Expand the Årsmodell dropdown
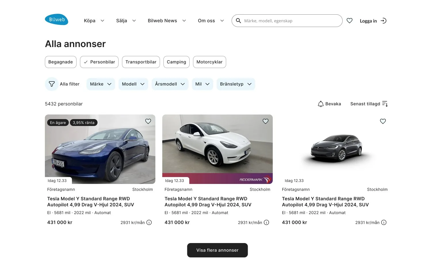 170,84
